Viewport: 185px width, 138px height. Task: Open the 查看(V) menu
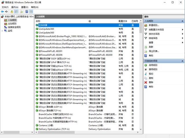(x=25, y=7)
